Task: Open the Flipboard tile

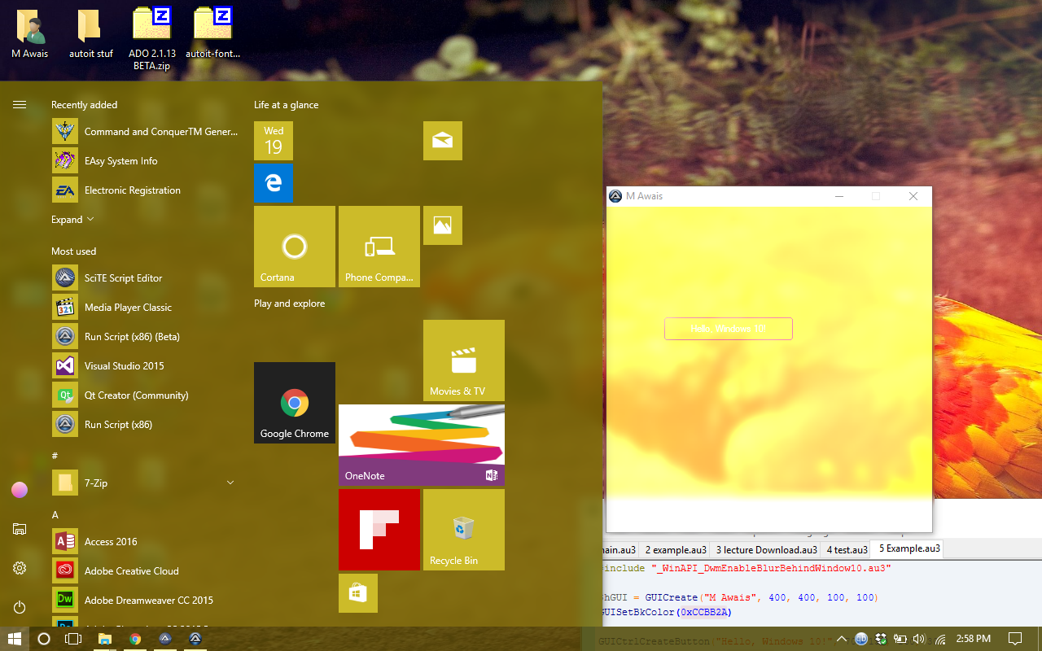Action: click(x=379, y=530)
